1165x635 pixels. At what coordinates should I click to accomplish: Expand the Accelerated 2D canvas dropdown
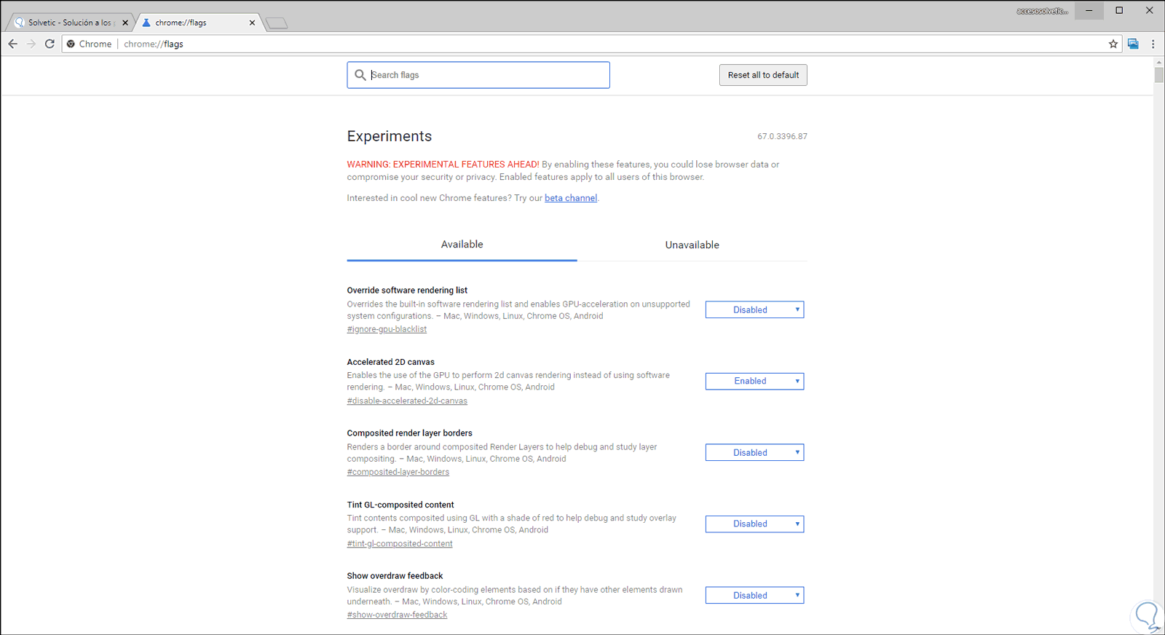click(x=754, y=381)
